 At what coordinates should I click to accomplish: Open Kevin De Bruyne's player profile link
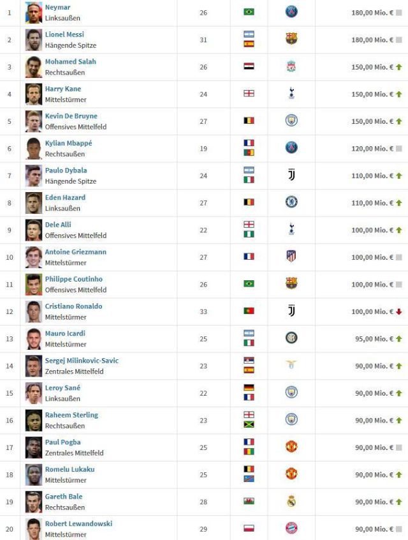(x=71, y=116)
